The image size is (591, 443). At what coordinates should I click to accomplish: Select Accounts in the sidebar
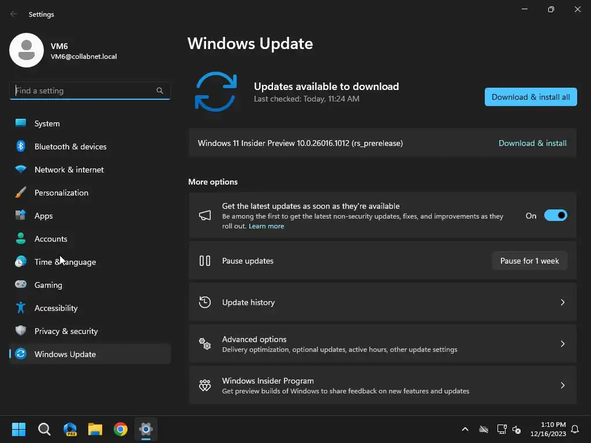[x=89, y=238]
